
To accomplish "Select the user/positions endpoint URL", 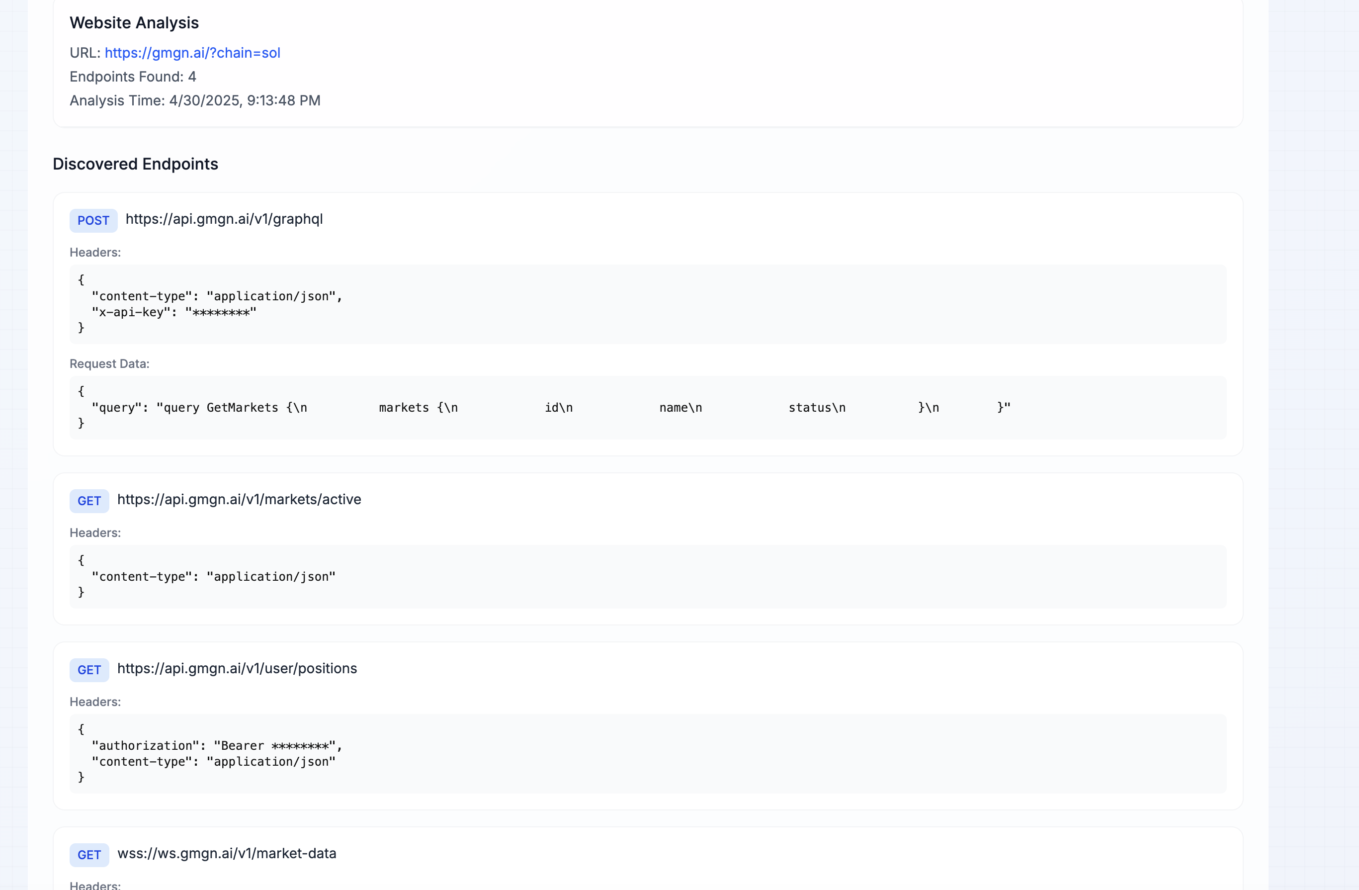I will (x=237, y=668).
